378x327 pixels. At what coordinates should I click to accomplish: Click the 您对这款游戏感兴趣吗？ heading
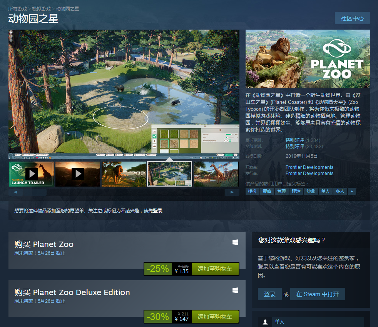(x=292, y=240)
